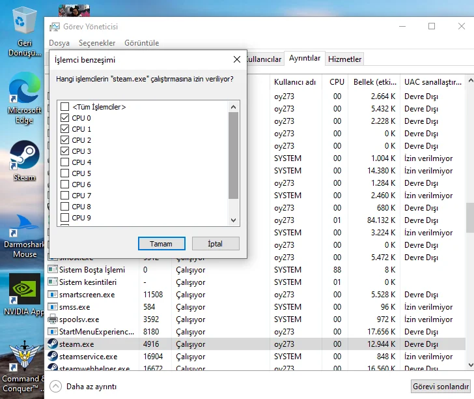Click the PID value 16904
Screen dimensions: 474x399
coord(153,357)
